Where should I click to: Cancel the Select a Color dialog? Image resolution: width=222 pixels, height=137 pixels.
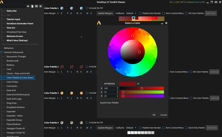164,115
